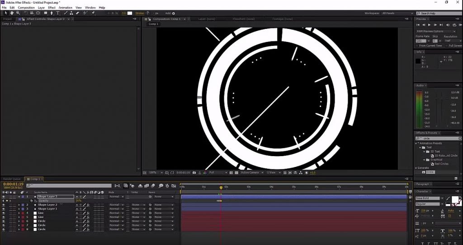Select the Selection arrow tool

[x=5, y=13]
